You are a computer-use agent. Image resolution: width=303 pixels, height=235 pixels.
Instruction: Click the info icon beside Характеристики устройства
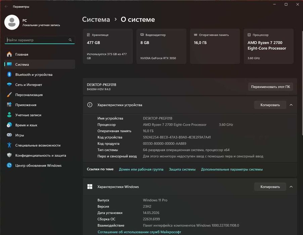click(x=90, y=105)
